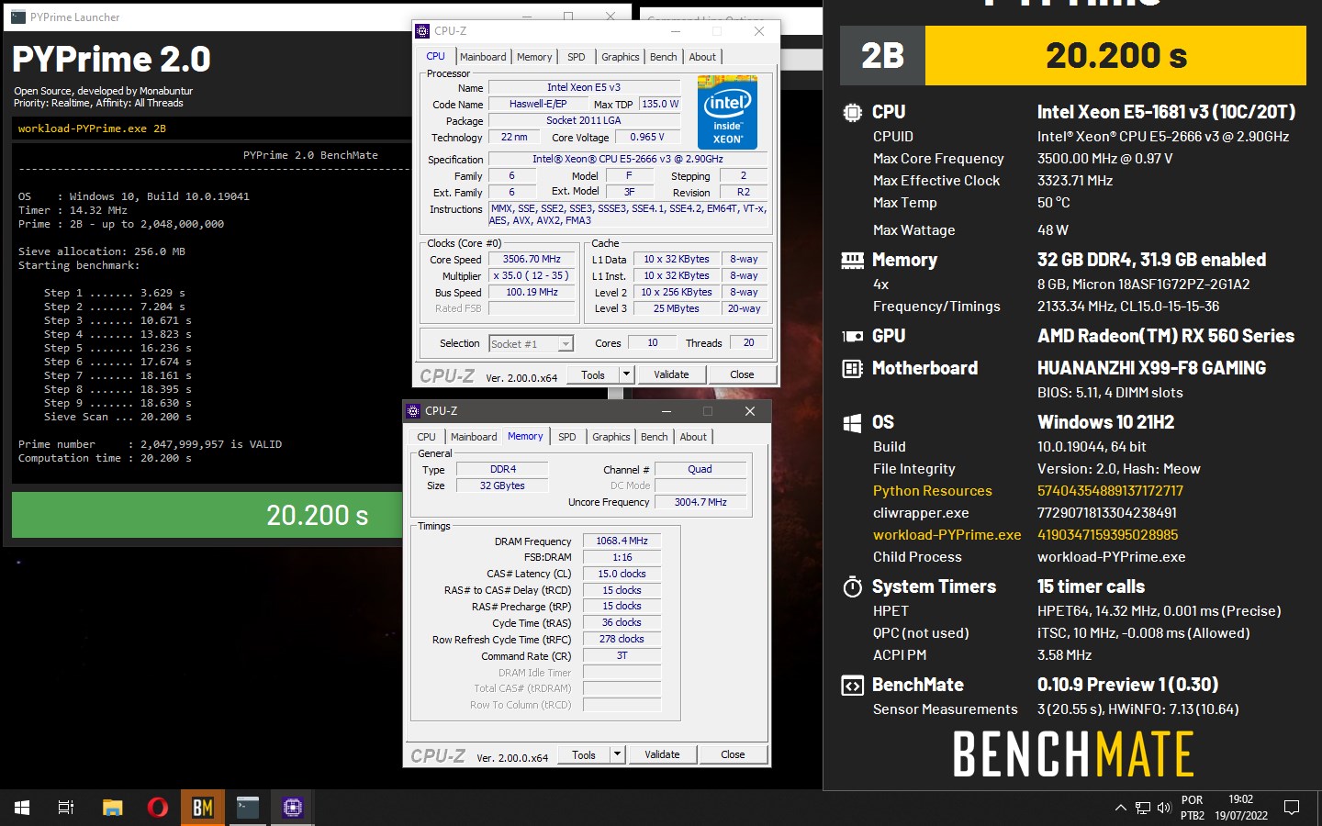1322x826 pixels.
Task: Select Bench tab in lower CPU-Z
Action: point(655,437)
